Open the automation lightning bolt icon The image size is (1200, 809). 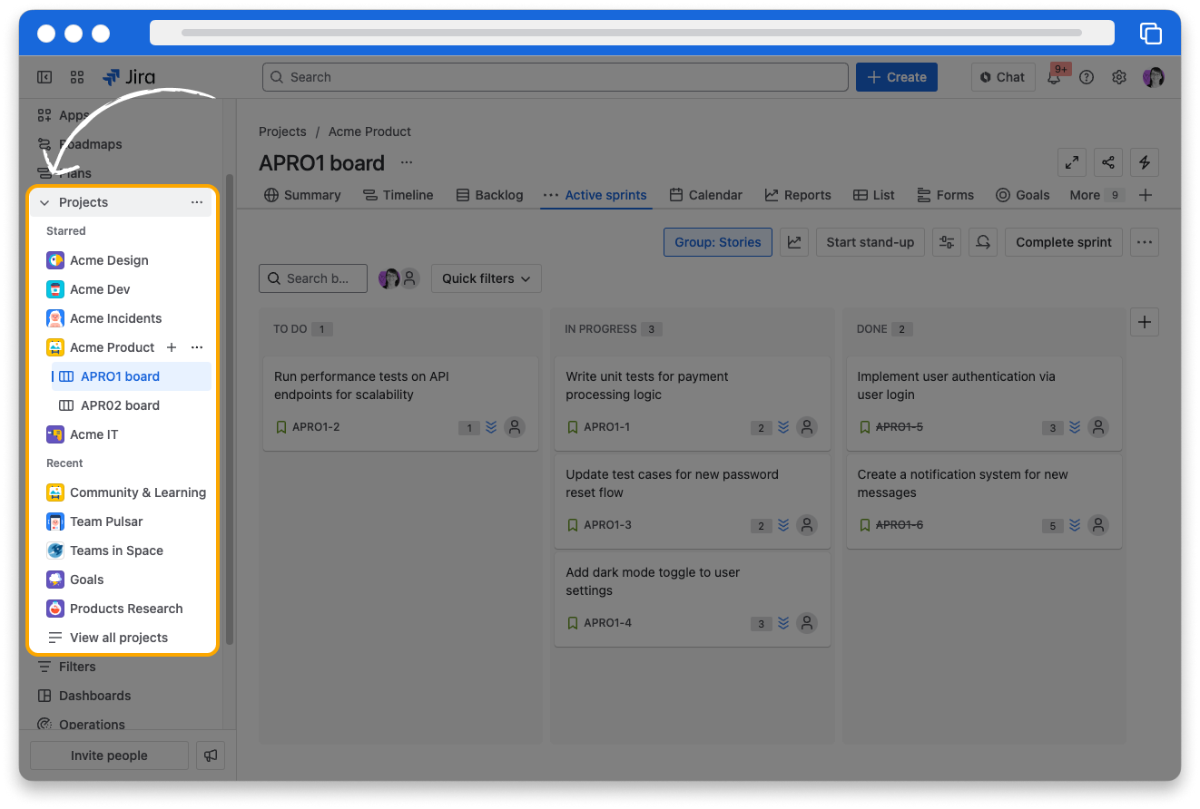pyautogui.click(x=1145, y=162)
